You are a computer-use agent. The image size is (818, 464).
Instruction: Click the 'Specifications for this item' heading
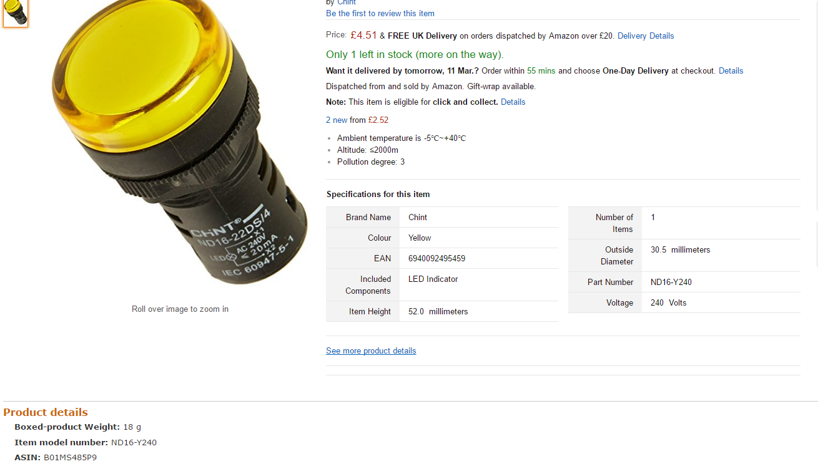(x=378, y=194)
